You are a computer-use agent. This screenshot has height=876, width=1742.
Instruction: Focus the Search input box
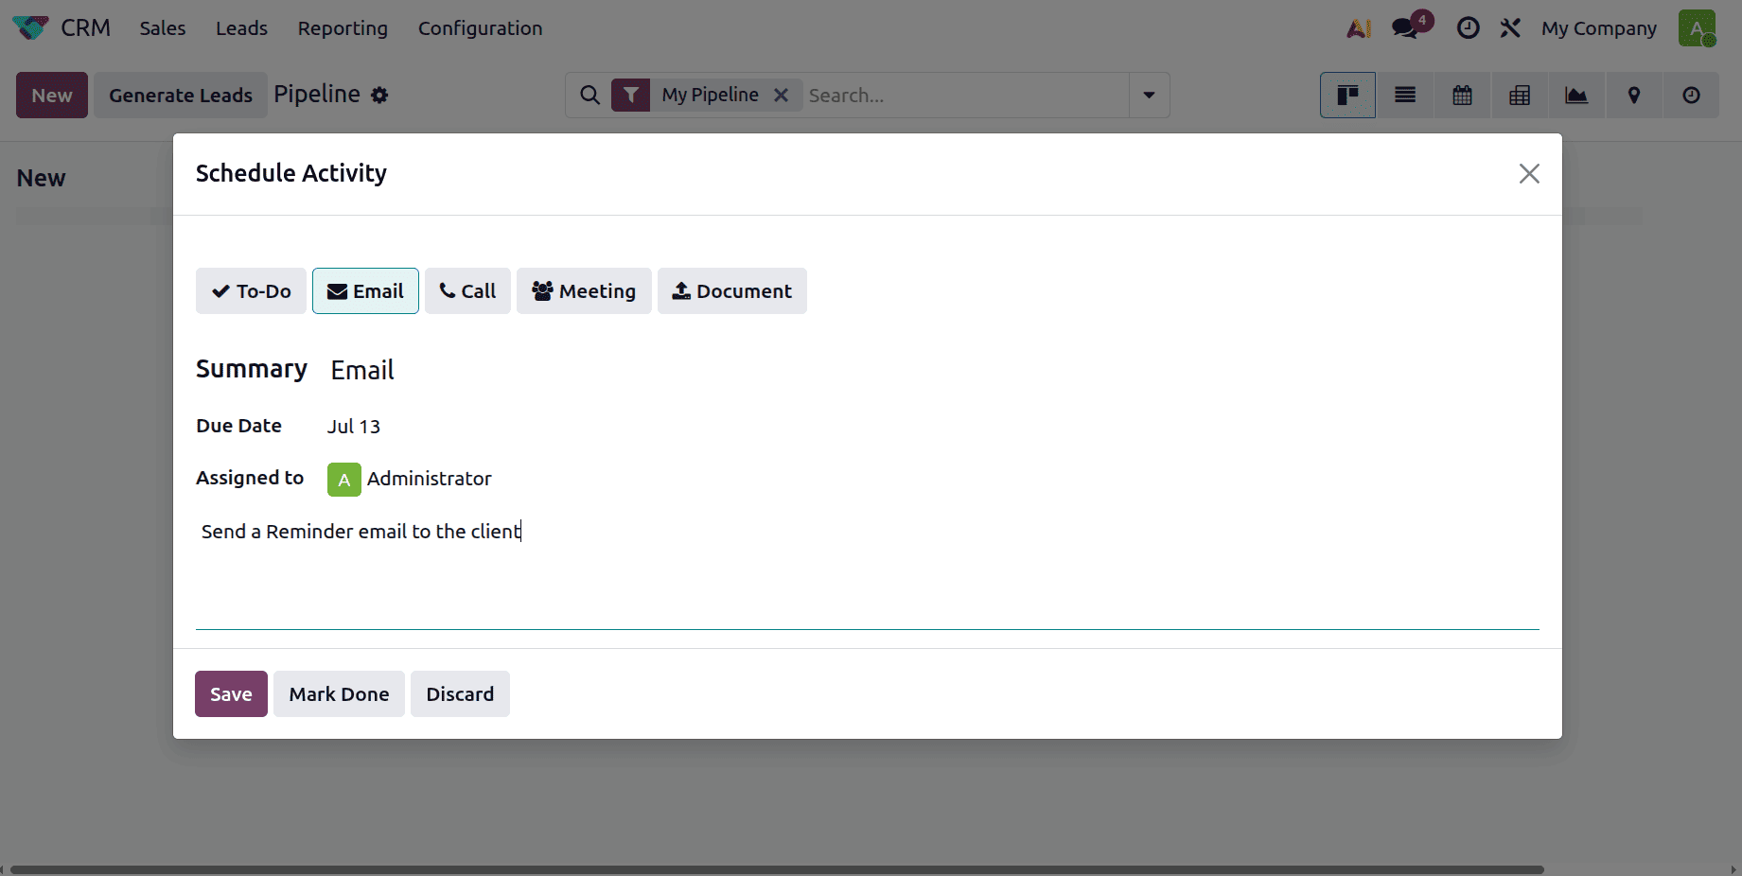click(965, 96)
